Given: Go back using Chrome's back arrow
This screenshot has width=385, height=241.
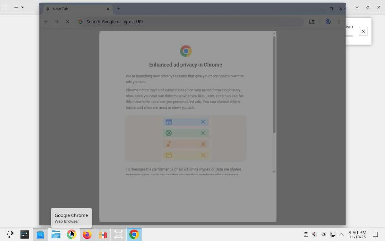Looking at the screenshot, I should pyautogui.click(x=46, y=22).
